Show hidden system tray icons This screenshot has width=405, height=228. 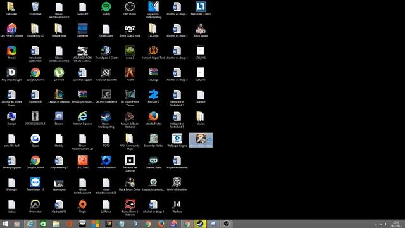[x=375, y=224]
